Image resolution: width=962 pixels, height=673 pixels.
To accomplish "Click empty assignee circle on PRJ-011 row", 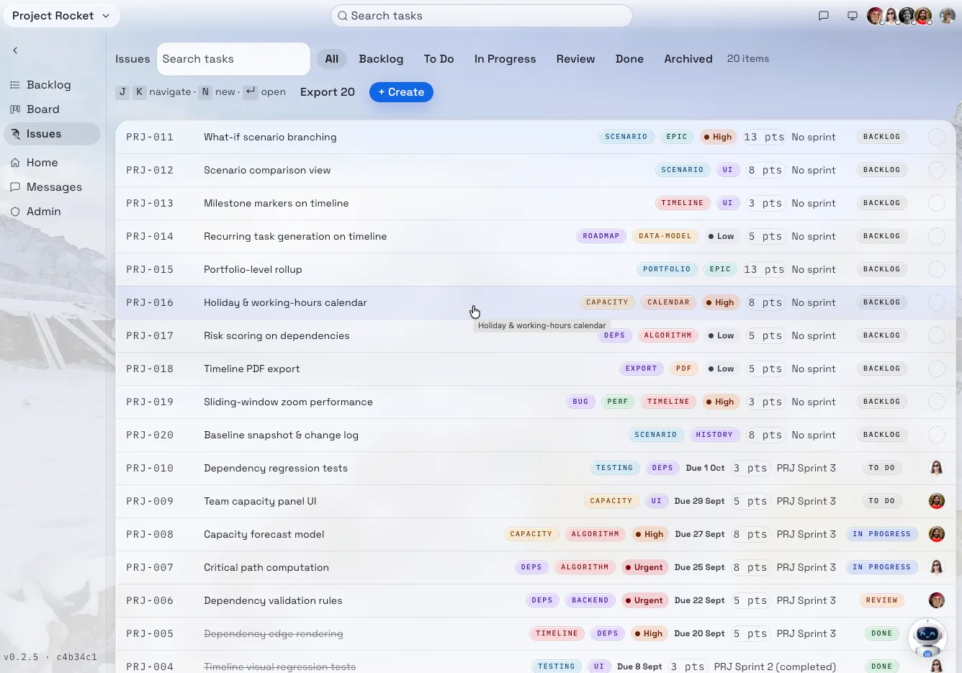I will [937, 137].
